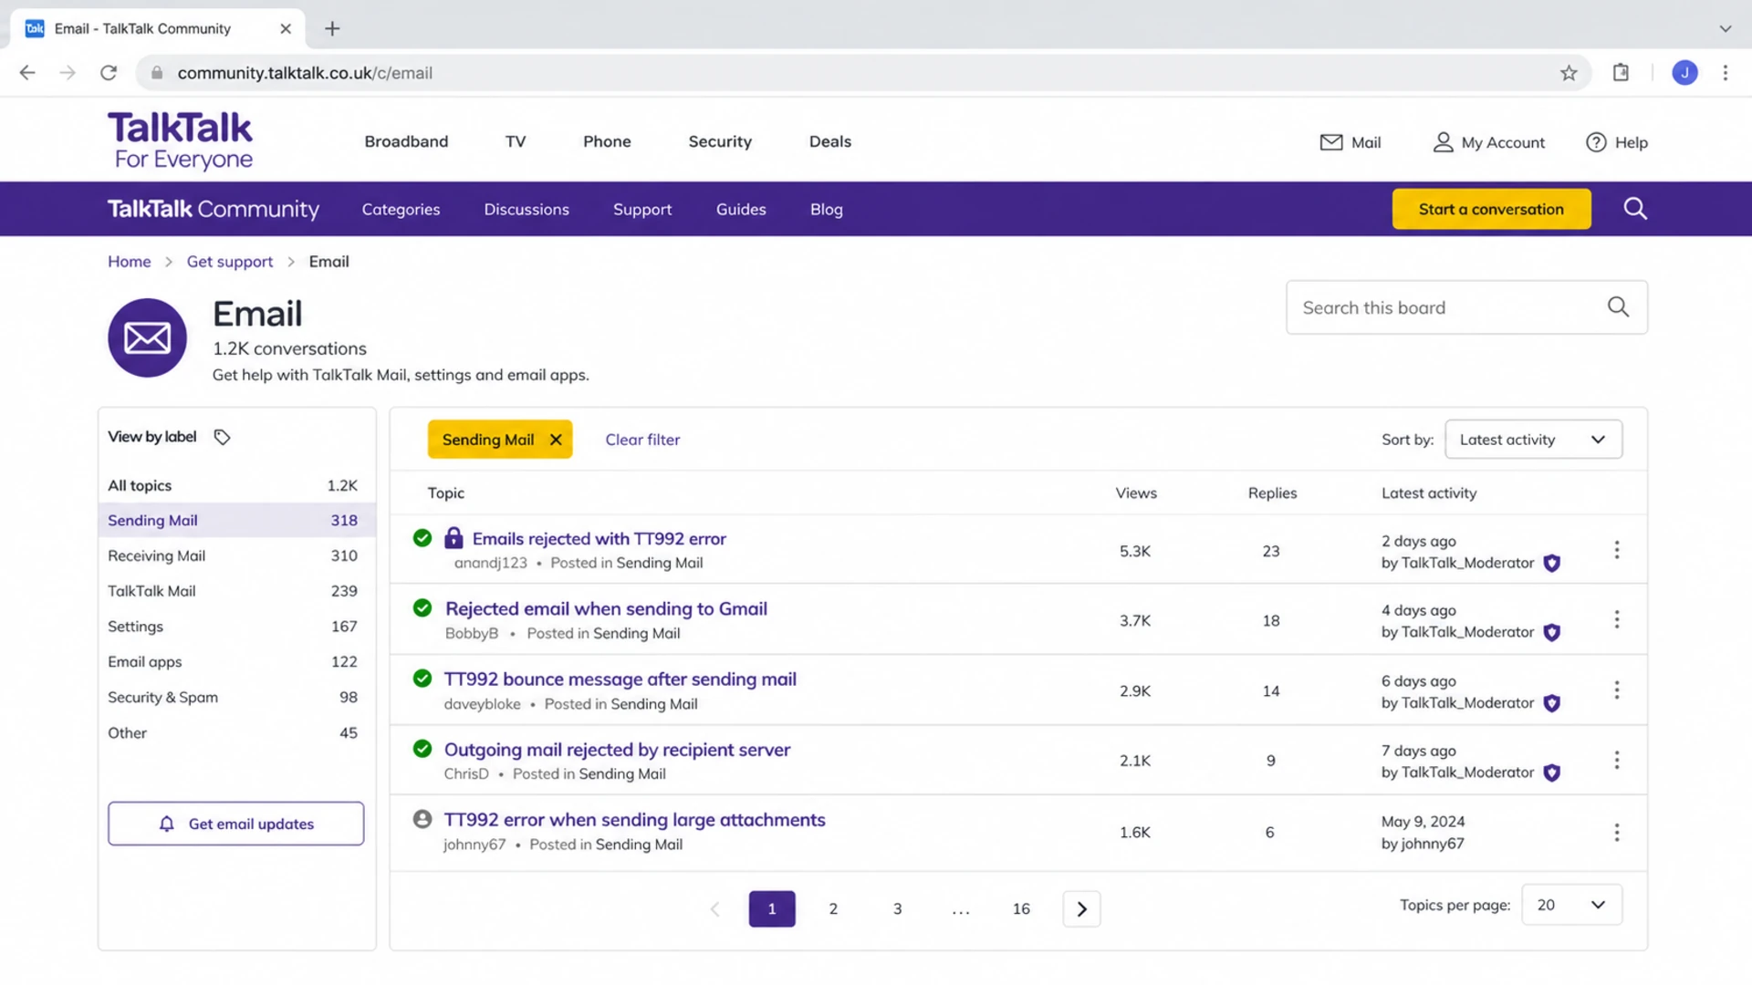Click moderator shield badge on 2 days ago row
1752x985 pixels.
(x=1551, y=564)
